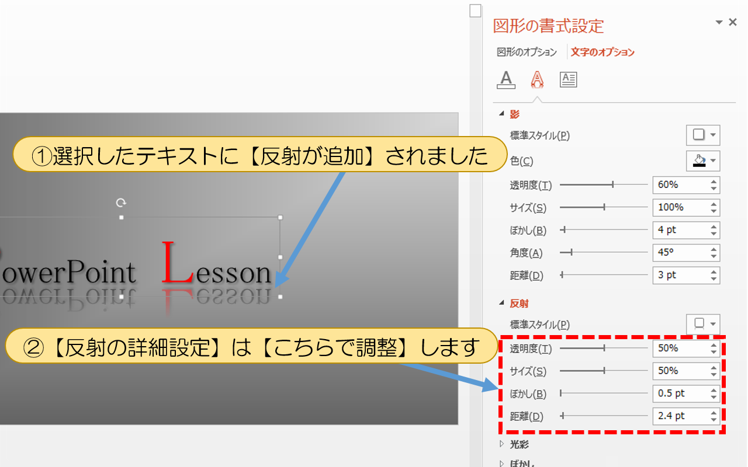Click the shadow ぼかし slider

tap(604, 230)
